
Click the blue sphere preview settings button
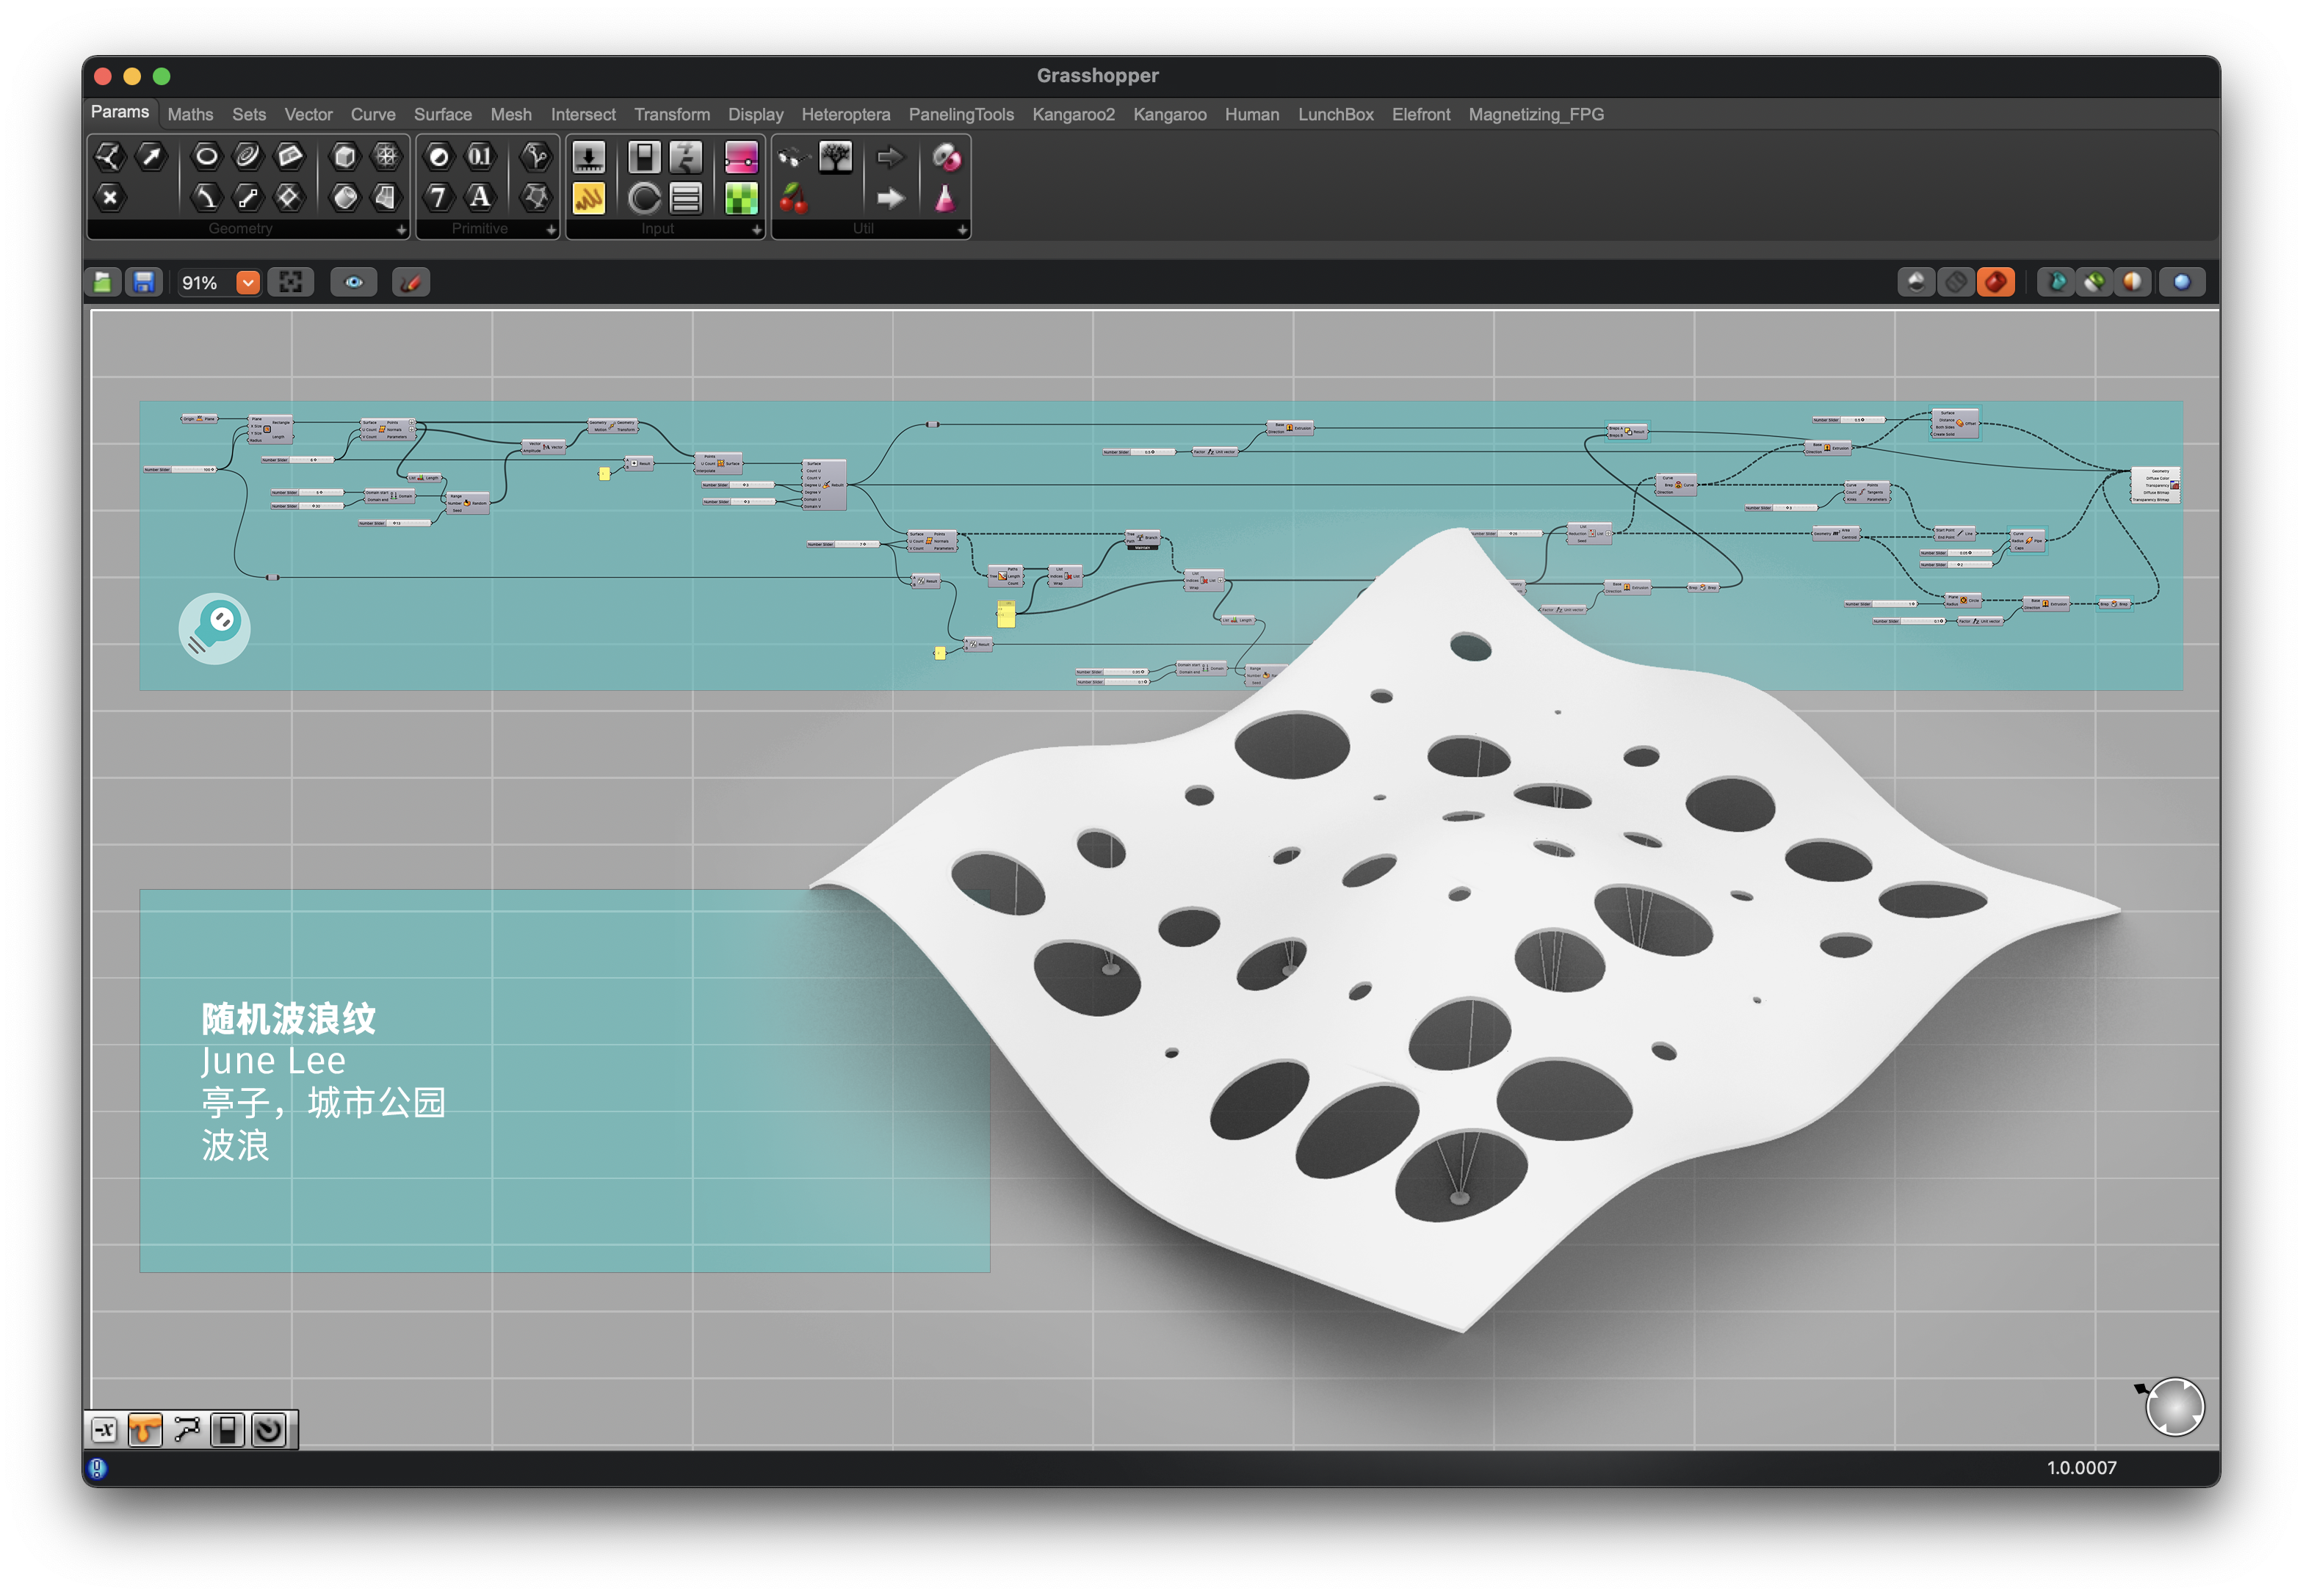(2182, 283)
